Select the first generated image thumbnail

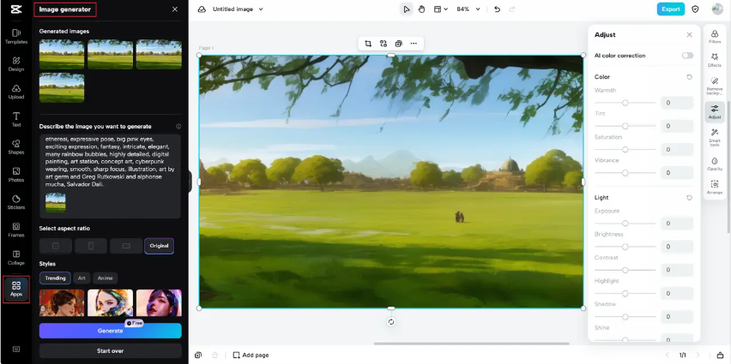click(62, 55)
